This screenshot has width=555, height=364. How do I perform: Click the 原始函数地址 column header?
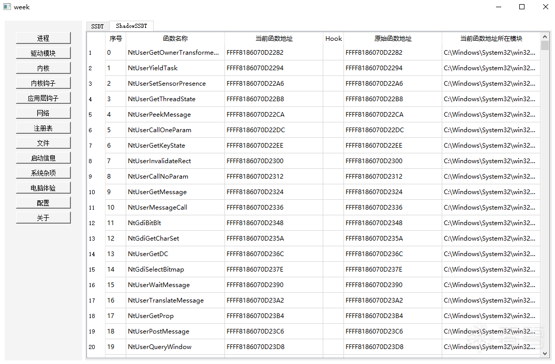click(393, 39)
